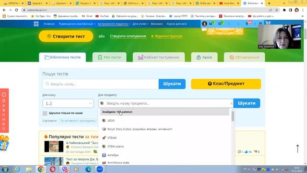Click the browser address bar
This screenshot has height=173, width=307.
pyautogui.click(x=145, y=10)
